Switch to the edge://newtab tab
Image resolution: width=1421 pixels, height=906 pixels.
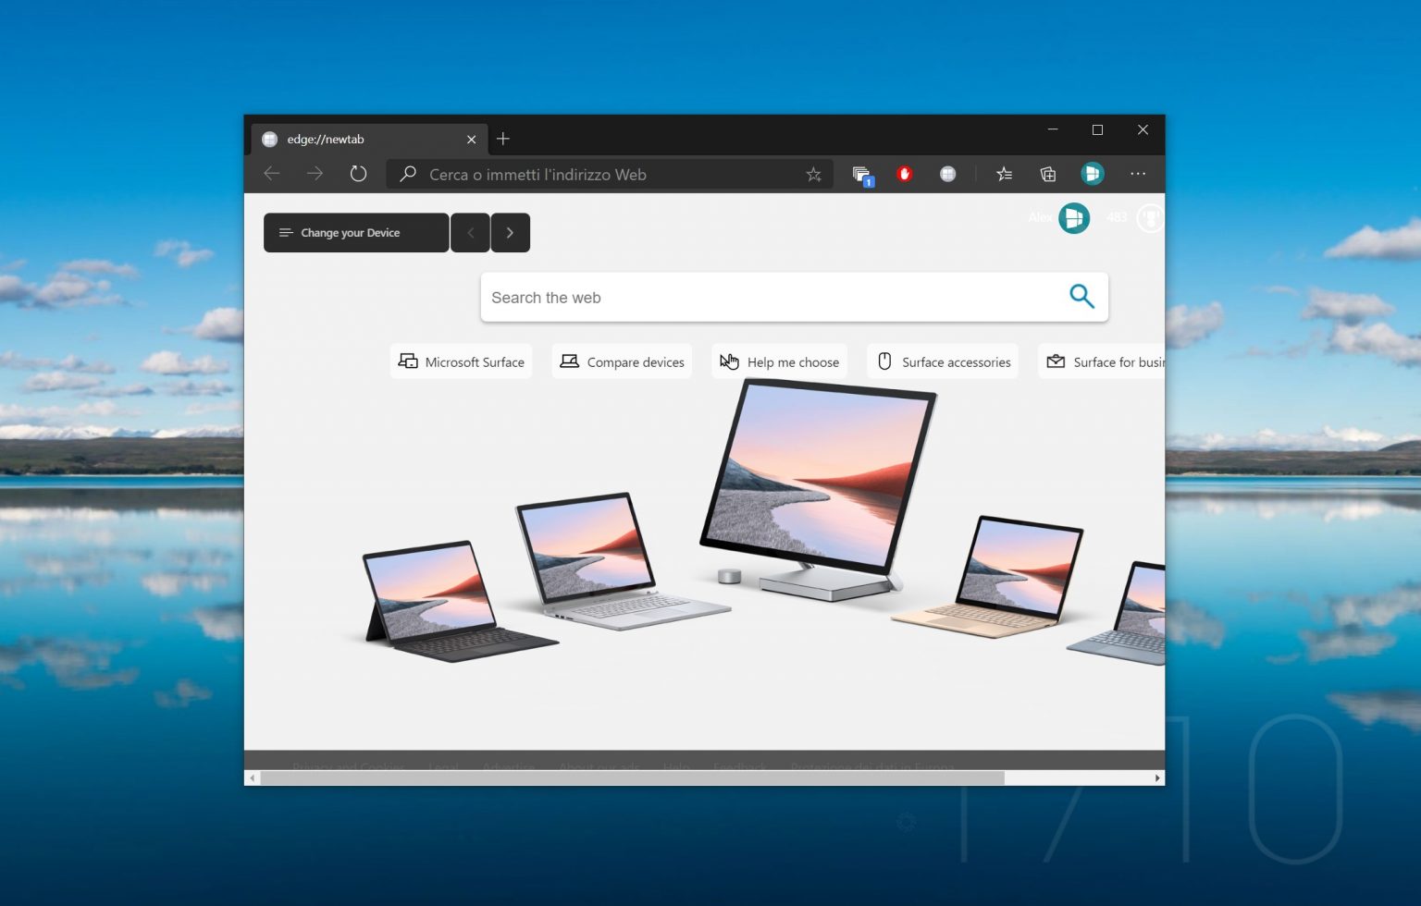(x=352, y=139)
